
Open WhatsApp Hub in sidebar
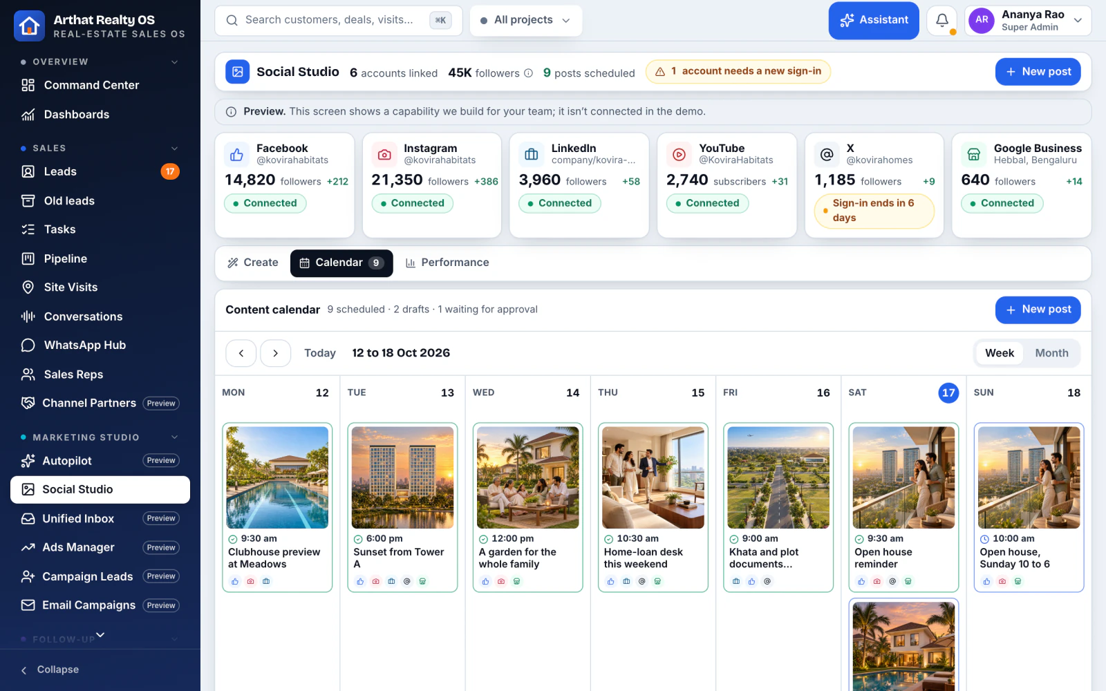tap(100, 345)
